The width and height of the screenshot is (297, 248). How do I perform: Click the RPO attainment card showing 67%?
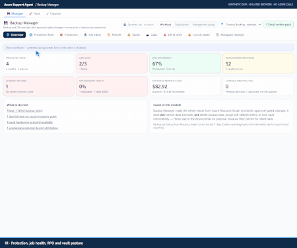185,63
